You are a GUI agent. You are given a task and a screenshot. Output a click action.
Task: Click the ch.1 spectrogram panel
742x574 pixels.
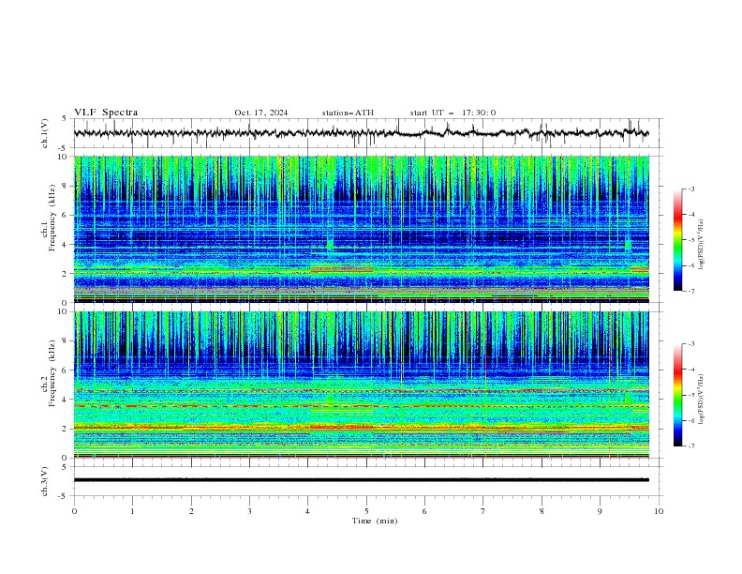[x=361, y=229]
